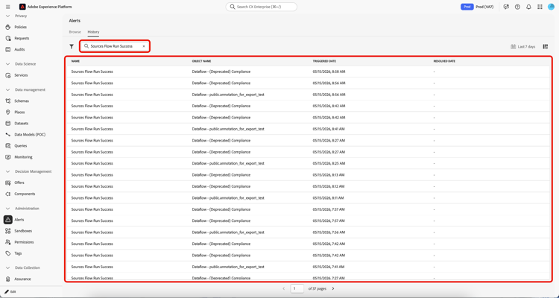The image size is (559, 298).
Task: Sort by the Name column header
Action: 75,61
